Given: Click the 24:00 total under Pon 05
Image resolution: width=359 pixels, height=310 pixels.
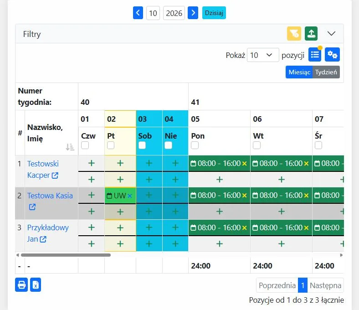Looking at the screenshot, I should click(x=201, y=266).
